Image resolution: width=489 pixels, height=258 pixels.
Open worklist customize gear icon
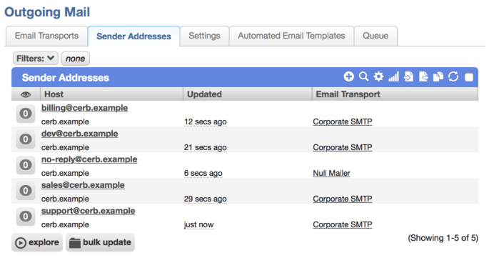coord(378,76)
